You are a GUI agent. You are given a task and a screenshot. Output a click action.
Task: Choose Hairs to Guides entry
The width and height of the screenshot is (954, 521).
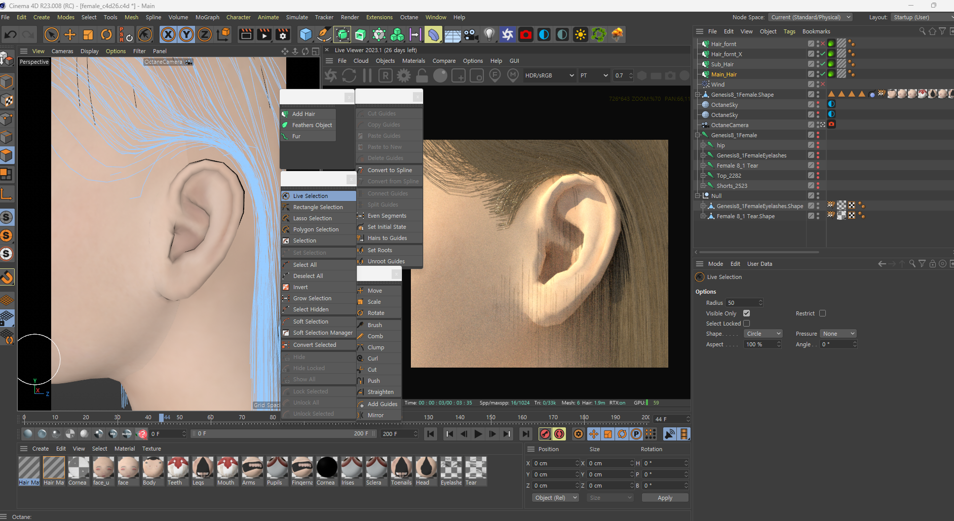(389, 238)
